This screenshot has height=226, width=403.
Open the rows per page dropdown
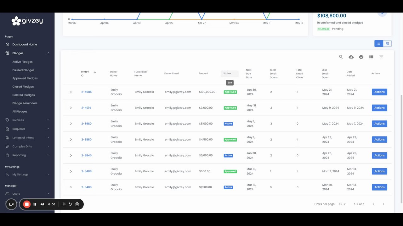(342, 204)
